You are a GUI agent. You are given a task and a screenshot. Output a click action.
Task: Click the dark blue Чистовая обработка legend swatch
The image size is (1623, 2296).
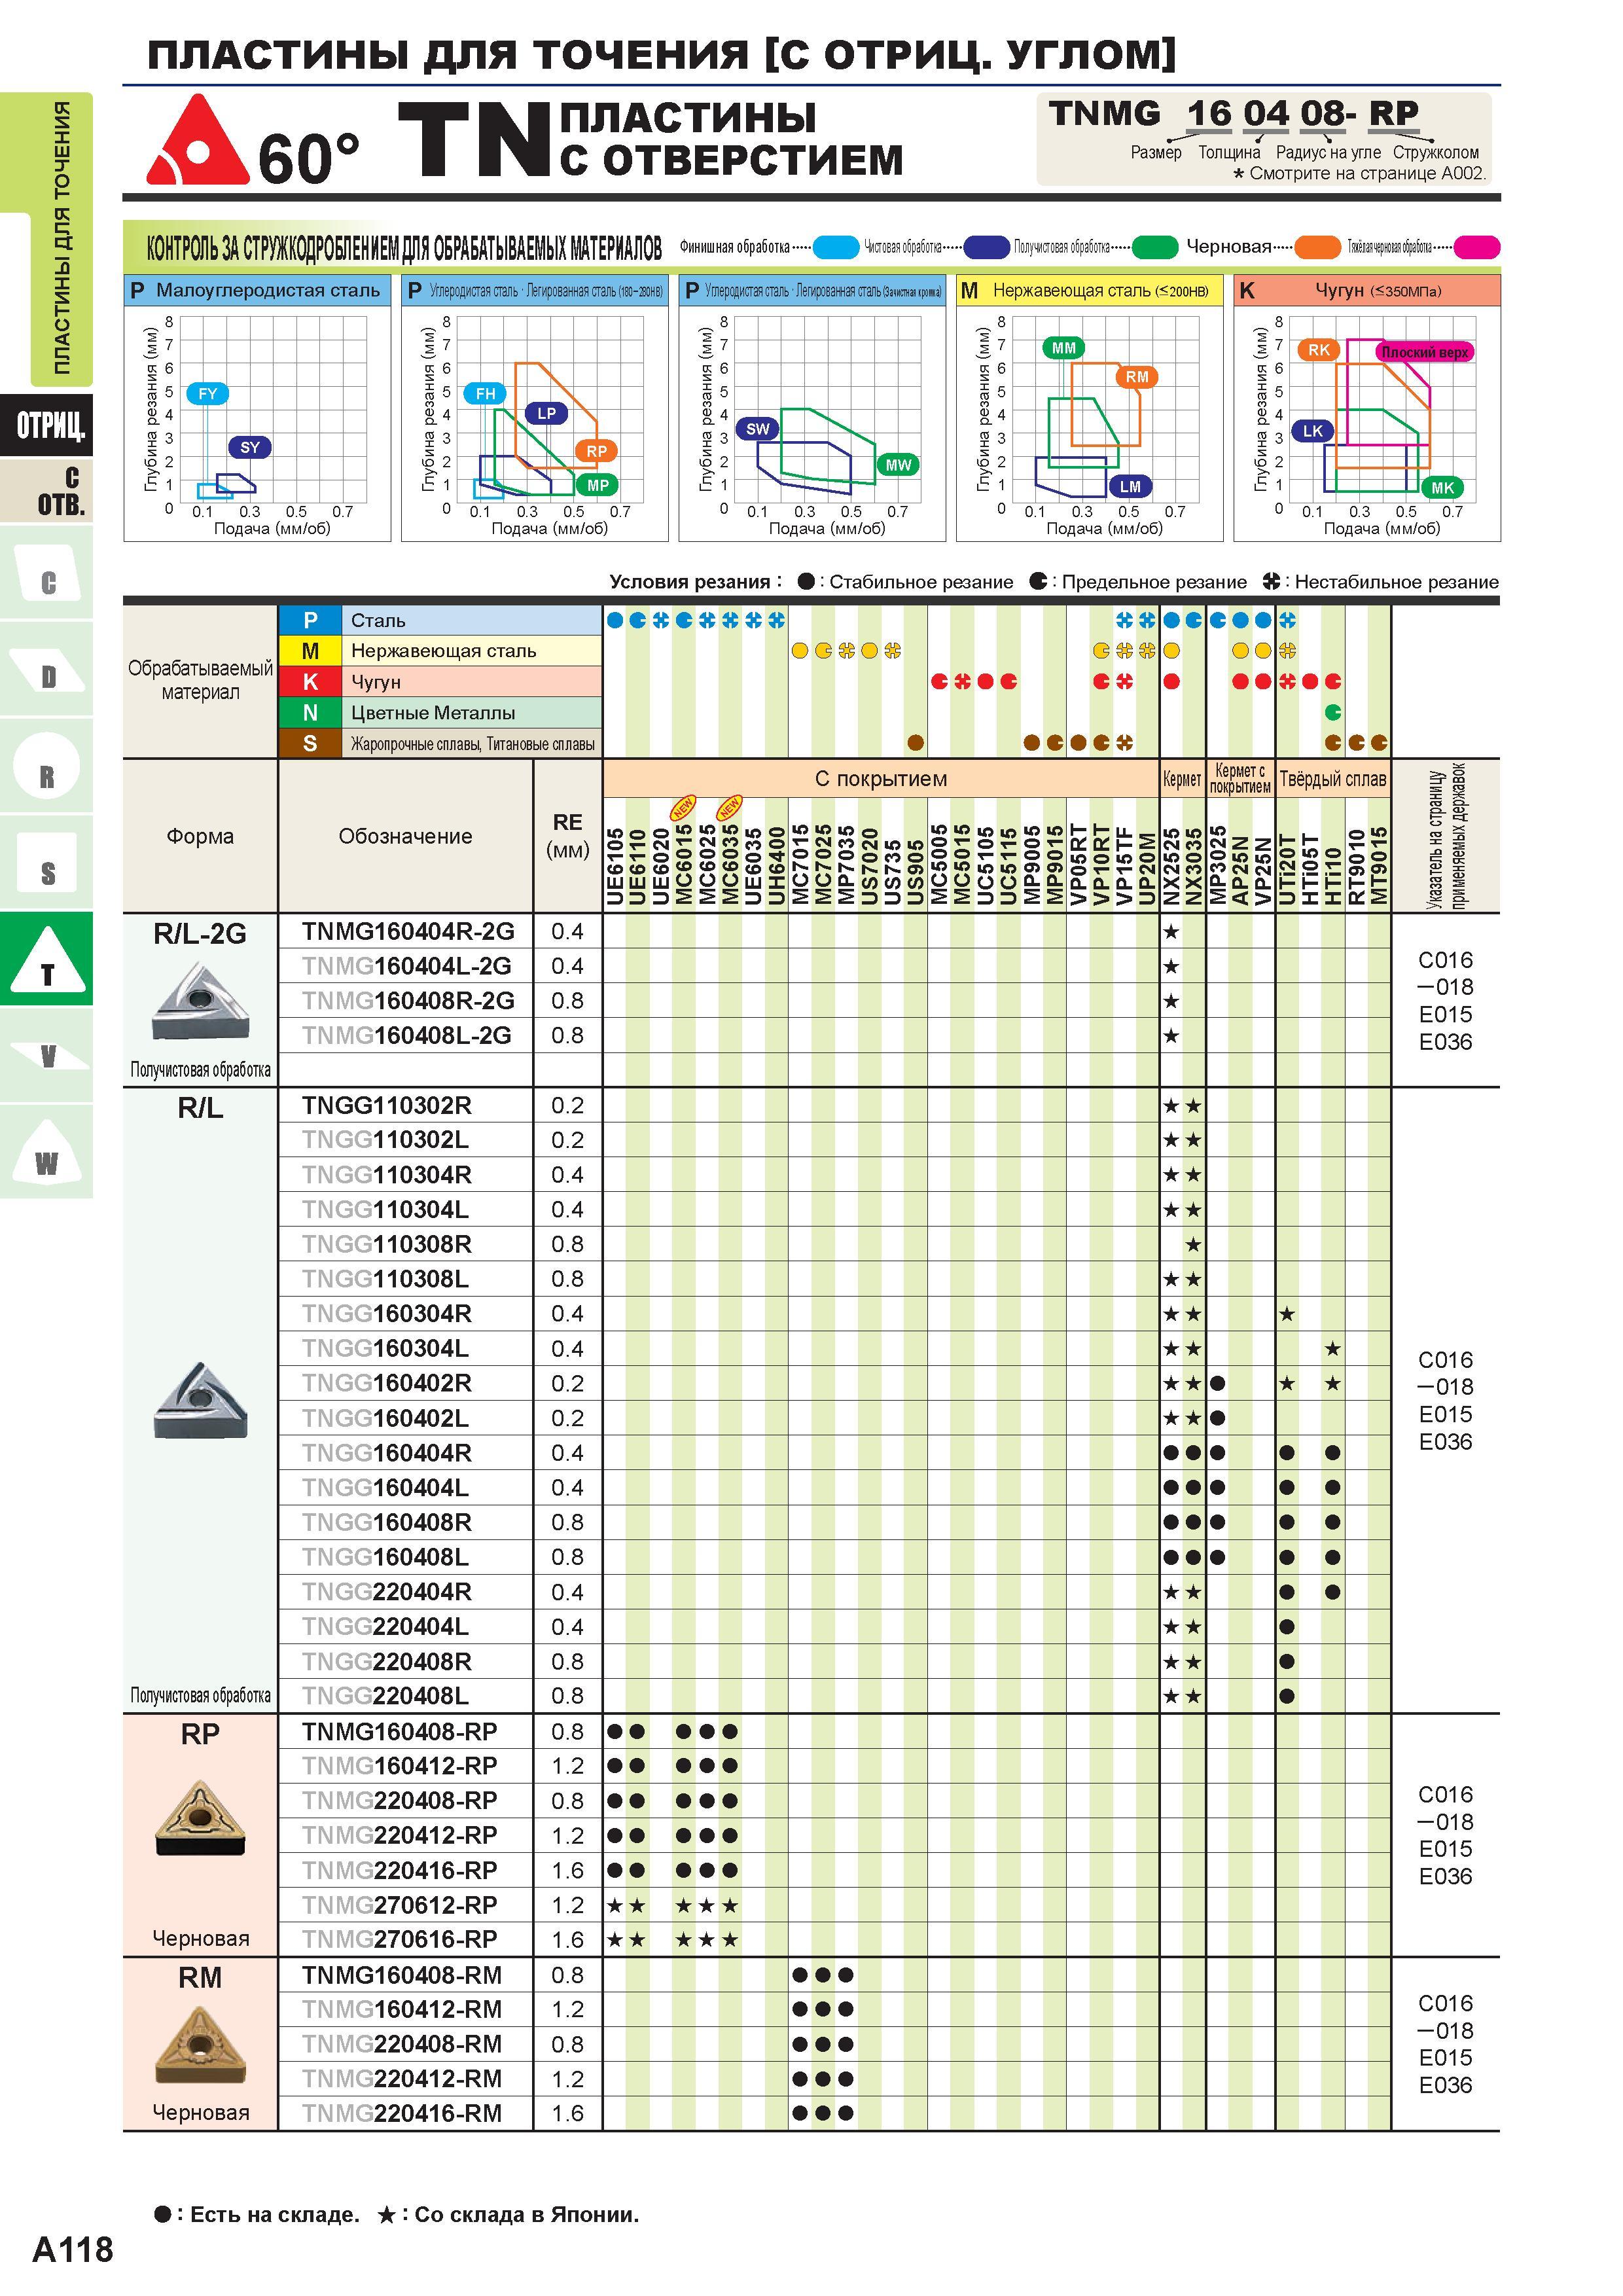pyautogui.click(x=987, y=247)
